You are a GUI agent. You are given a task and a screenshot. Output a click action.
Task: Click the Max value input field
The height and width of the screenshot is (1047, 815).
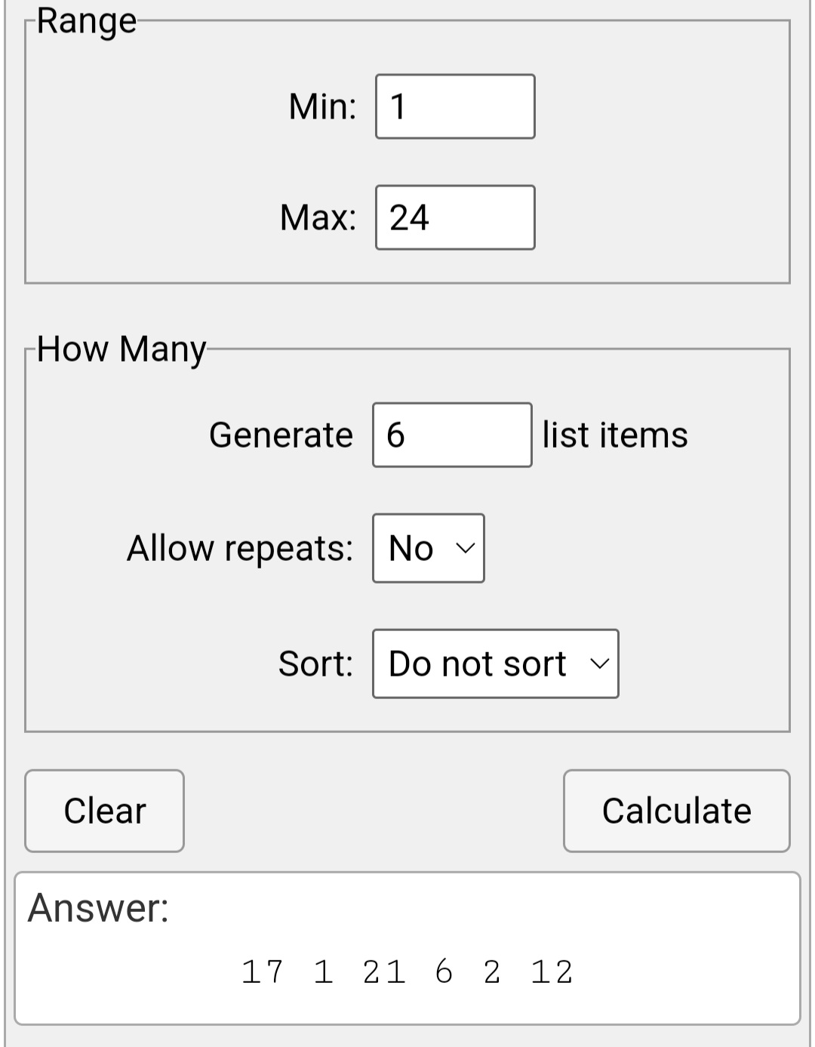pyautogui.click(x=455, y=217)
